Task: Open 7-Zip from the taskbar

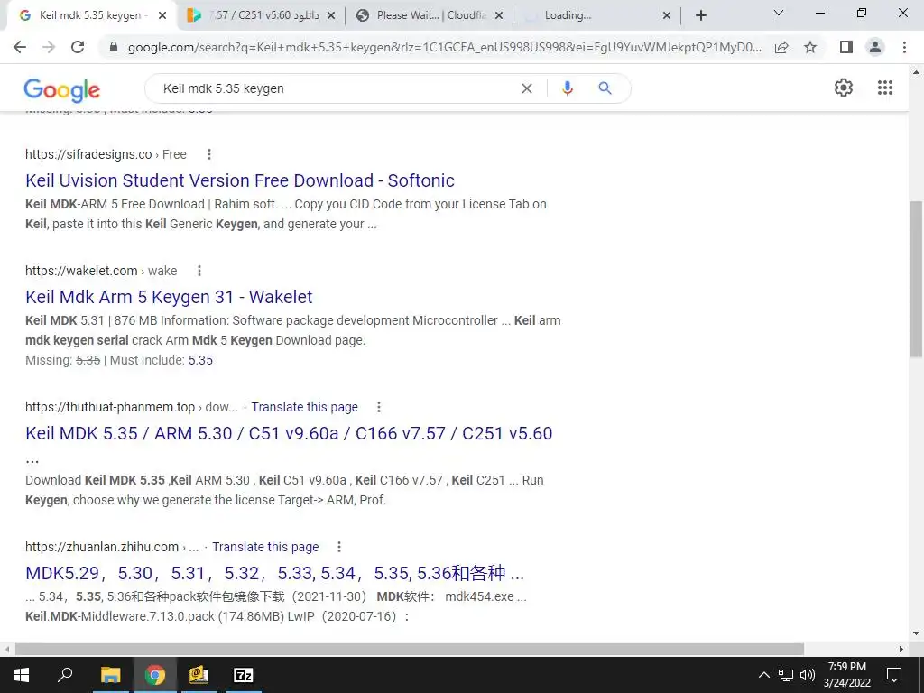Action: [x=243, y=675]
